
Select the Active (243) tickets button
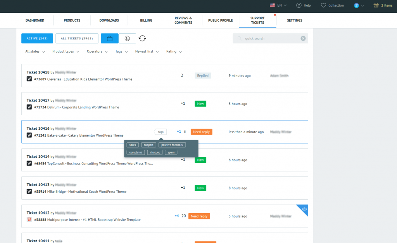coord(37,38)
